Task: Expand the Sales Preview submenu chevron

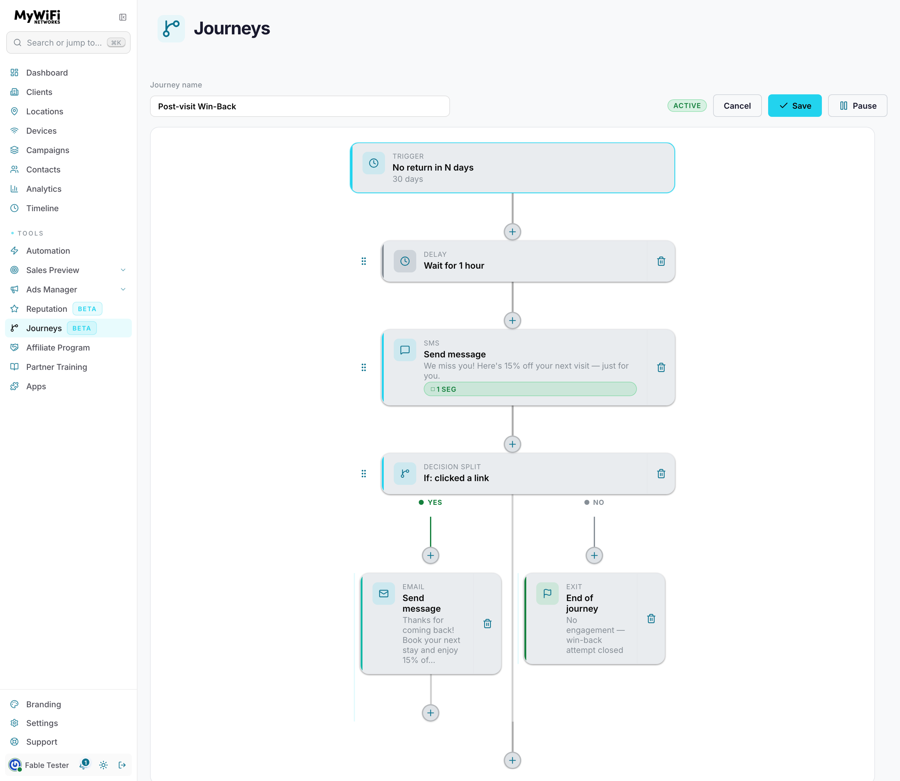Action: [x=123, y=270]
